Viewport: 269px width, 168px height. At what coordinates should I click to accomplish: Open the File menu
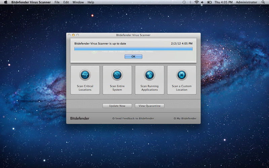[57, 2]
